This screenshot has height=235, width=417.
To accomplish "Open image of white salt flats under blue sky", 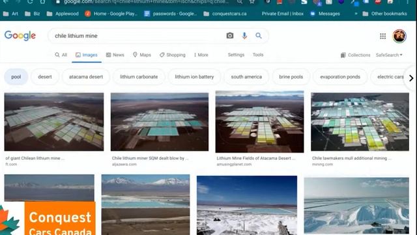I will coord(247,205).
